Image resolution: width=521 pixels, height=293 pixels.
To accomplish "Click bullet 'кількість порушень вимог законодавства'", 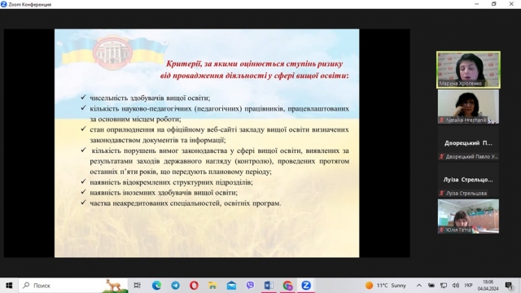I will 219,161.
